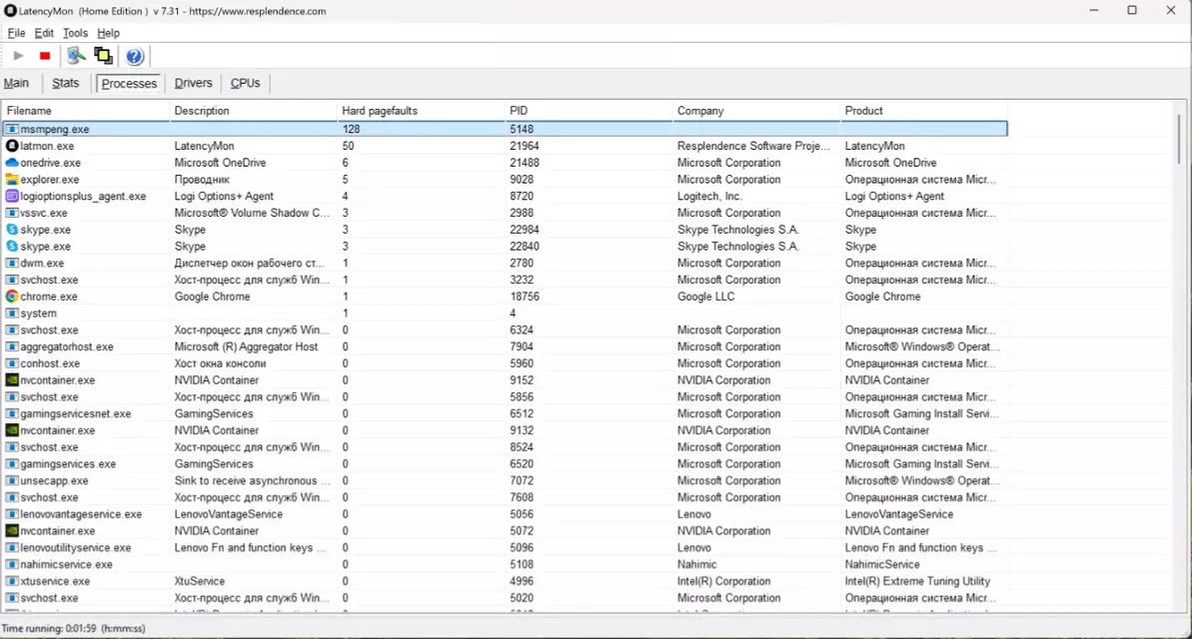The image size is (1192, 639).
Task: Select the gamingservicesnet.exe filename
Action: click(75, 413)
